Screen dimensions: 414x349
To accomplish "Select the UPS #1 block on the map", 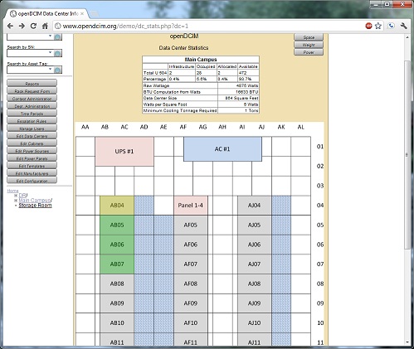I will (124, 151).
